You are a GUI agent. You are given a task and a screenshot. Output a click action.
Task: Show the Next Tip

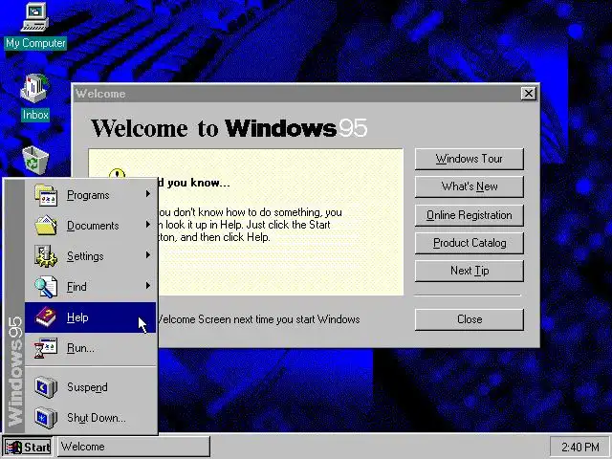click(470, 271)
